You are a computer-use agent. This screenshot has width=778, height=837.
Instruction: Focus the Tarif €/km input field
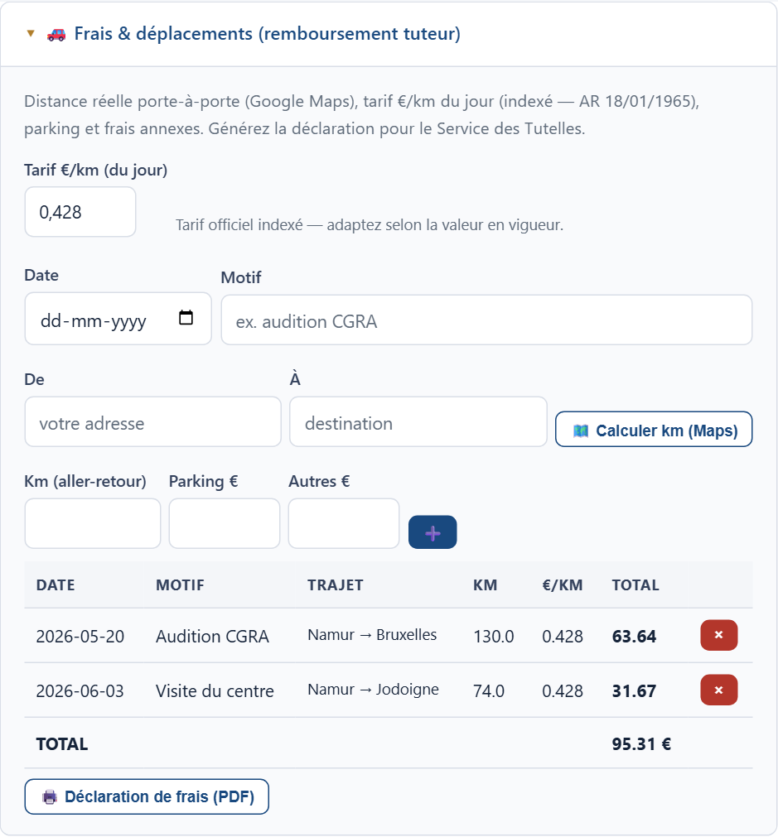[x=80, y=212]
